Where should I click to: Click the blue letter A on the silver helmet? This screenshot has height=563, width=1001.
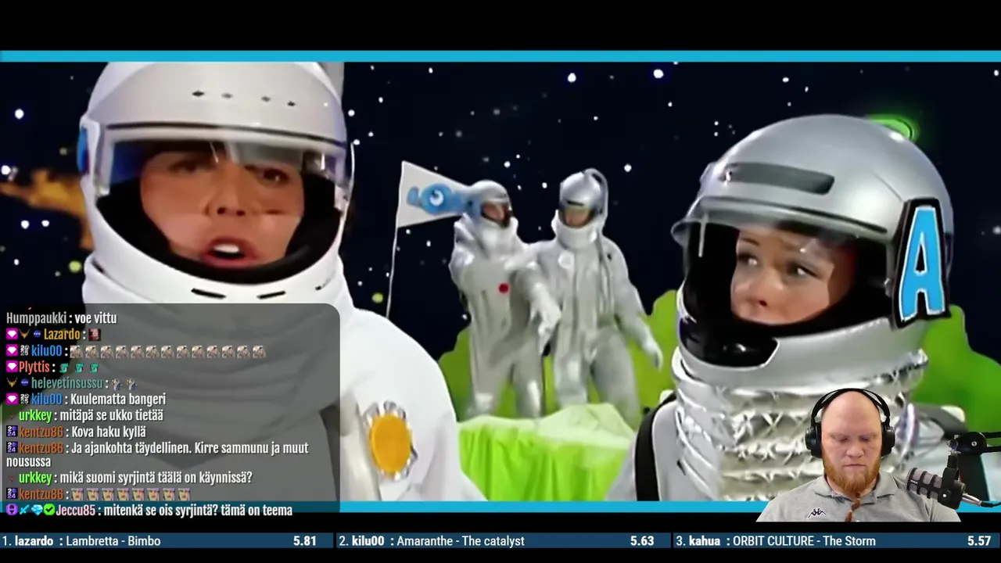coord(924,262)
